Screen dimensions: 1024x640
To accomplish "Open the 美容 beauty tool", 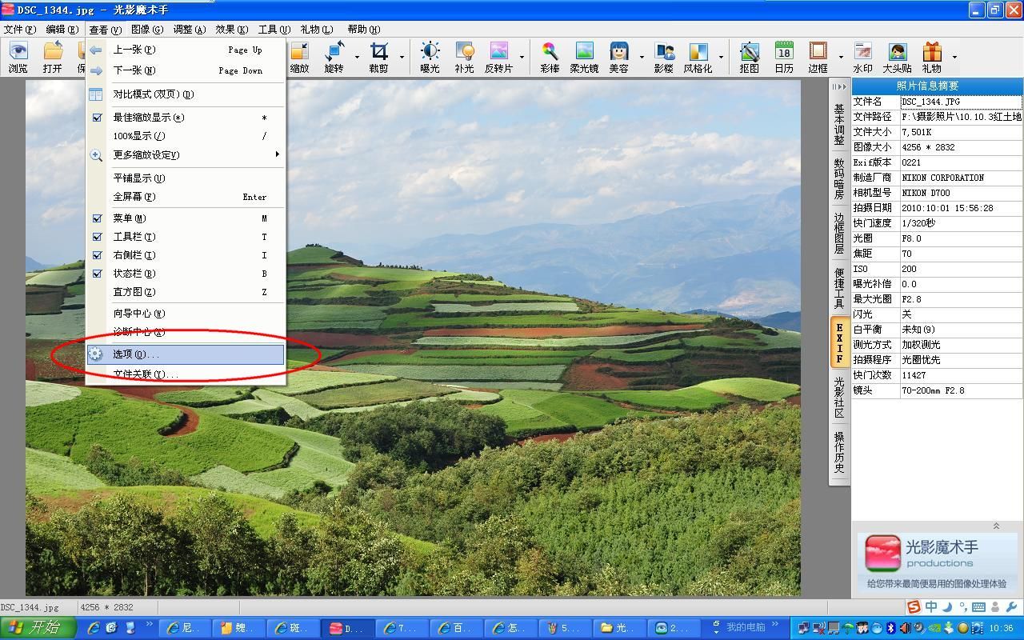I will (x=619, y=58).
